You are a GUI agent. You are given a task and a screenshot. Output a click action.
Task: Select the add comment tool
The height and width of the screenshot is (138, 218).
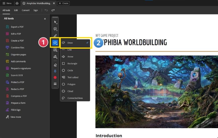pos(55,29)
